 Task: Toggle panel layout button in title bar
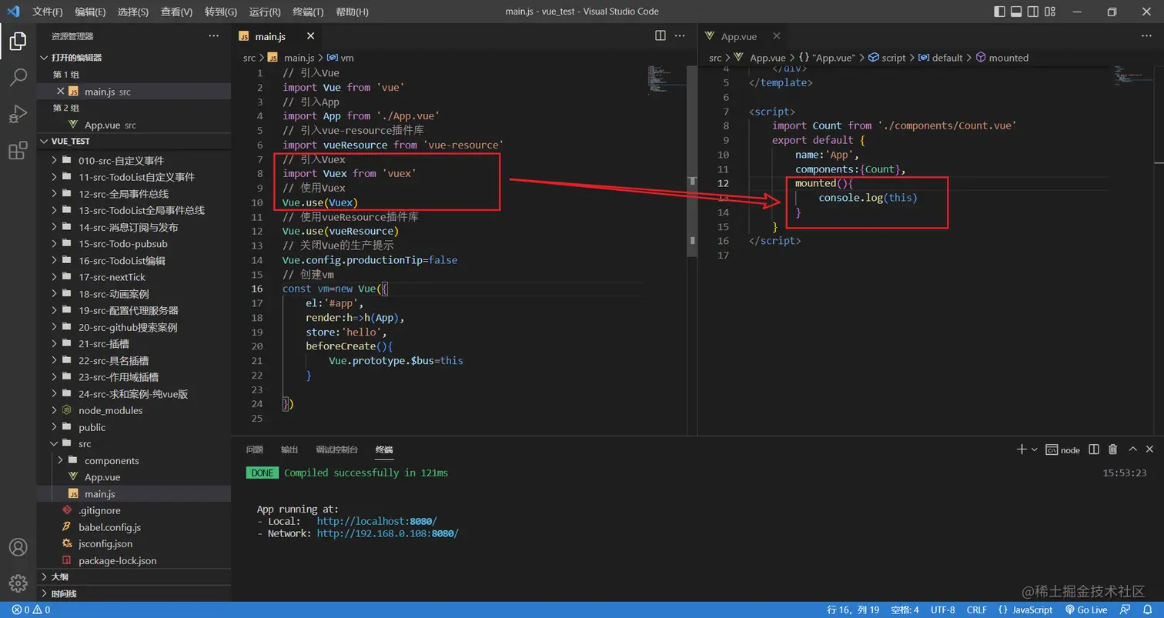click(1016, 12)
